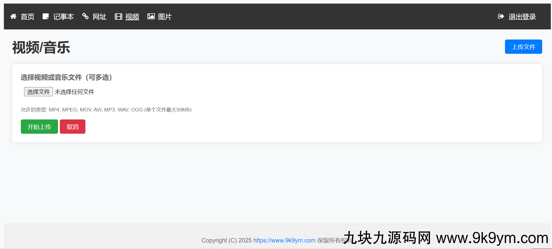Click the 未选择任何文件 file status text

74,92
